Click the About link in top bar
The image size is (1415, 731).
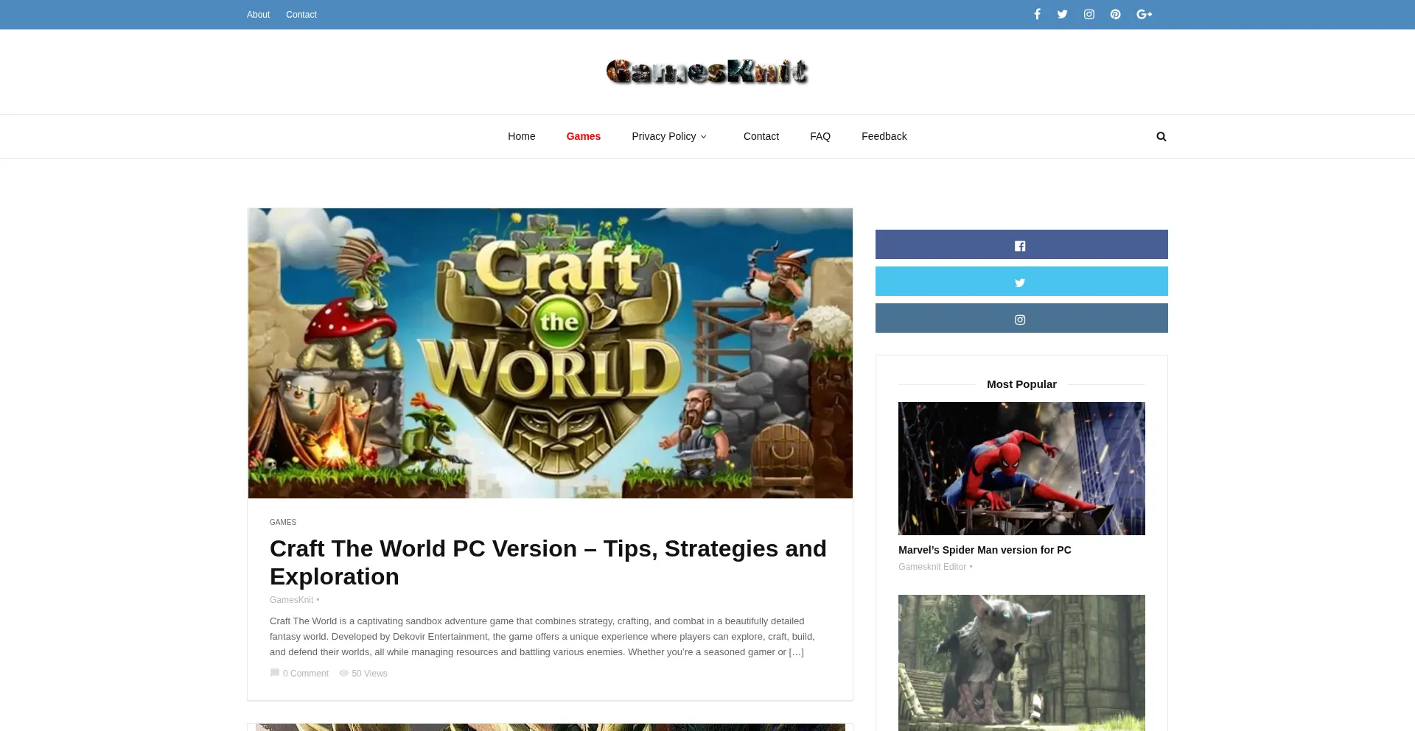(258, 15)
